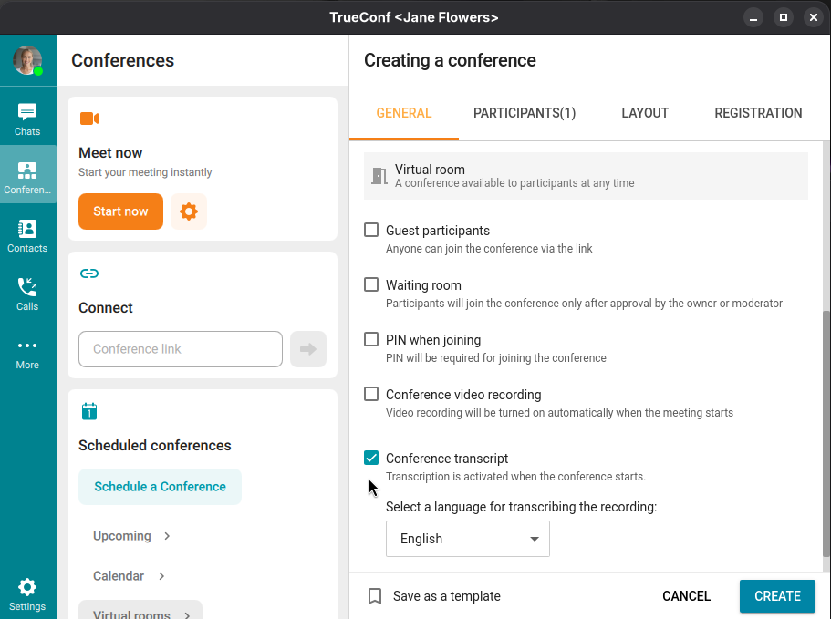The width and height of the screenshot is (831, 619).
Task: Click the conference settings vertical scrollbar
Action: 826,434
